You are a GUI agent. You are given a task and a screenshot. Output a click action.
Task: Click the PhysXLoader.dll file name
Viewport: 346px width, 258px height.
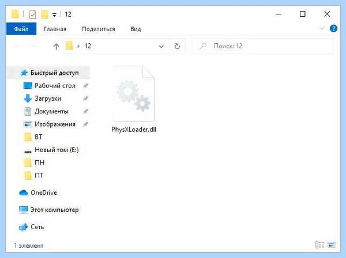point(134,130)
